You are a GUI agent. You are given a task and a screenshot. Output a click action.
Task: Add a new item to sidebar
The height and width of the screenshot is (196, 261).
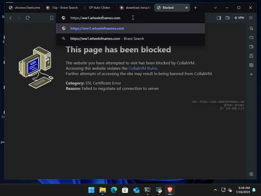pyautogui.click(x=251, y=74)
